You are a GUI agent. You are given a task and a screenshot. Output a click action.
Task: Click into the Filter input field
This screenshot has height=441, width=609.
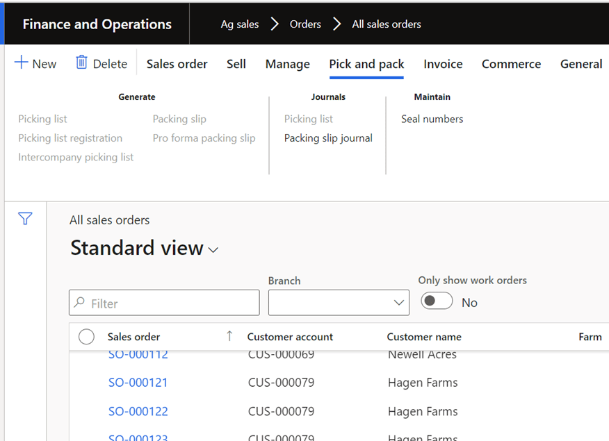click(164, 303)
